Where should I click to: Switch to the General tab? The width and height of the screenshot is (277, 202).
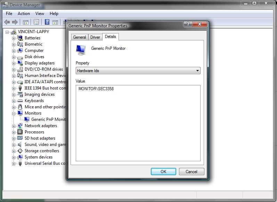point(80,37)
